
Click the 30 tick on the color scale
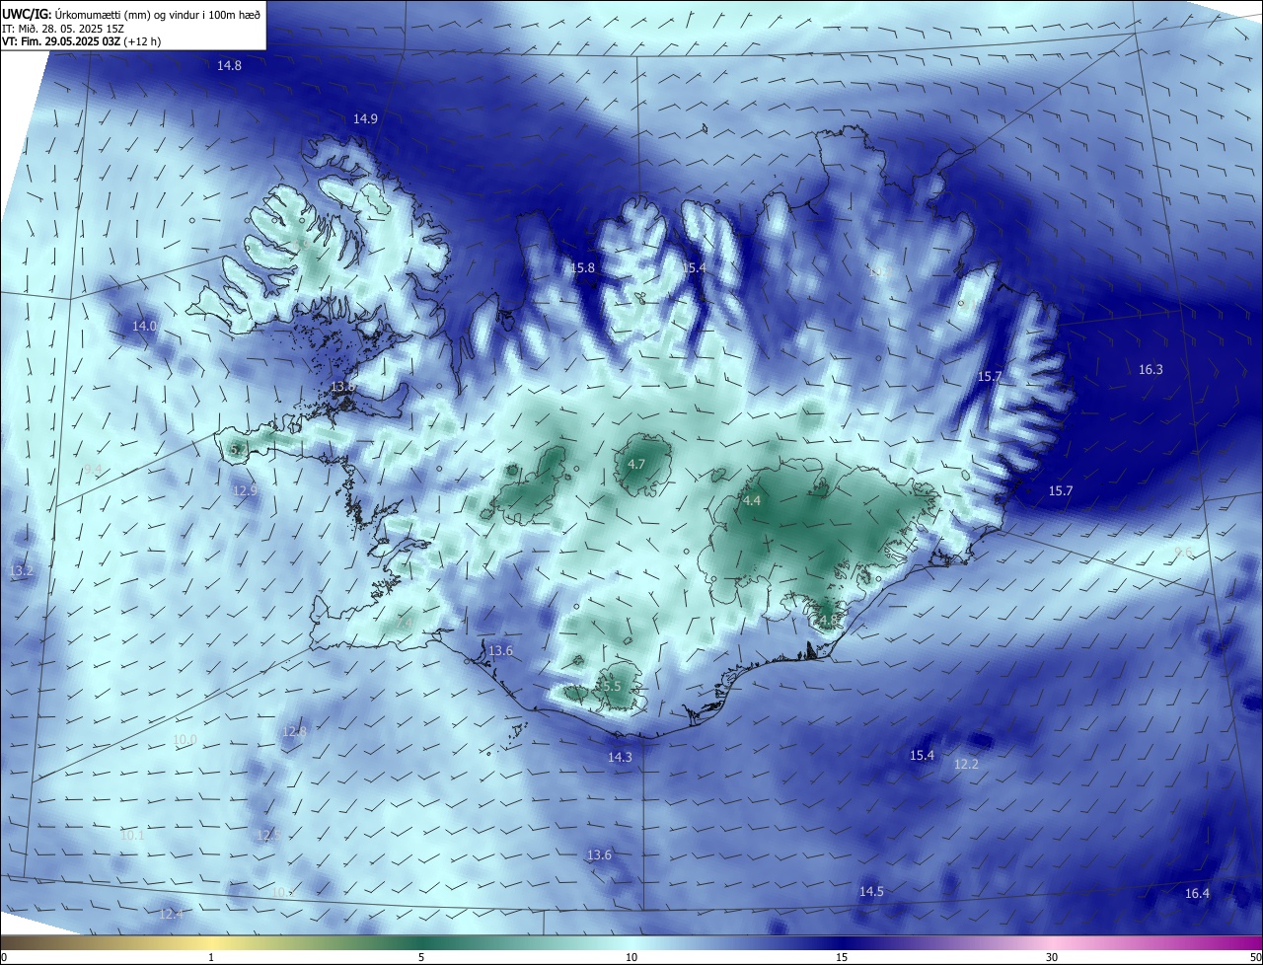pyautogui.click(x=1052, y=957)
